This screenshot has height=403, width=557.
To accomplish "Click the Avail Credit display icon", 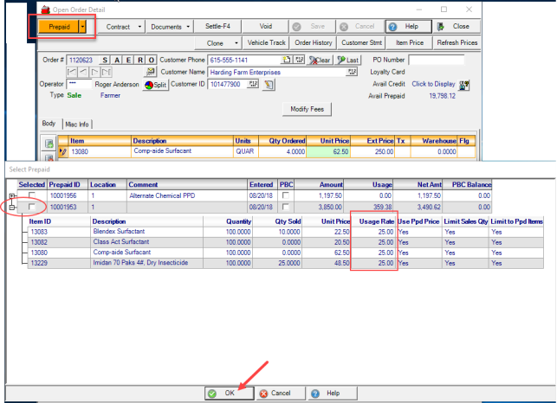I will (464, 85).
